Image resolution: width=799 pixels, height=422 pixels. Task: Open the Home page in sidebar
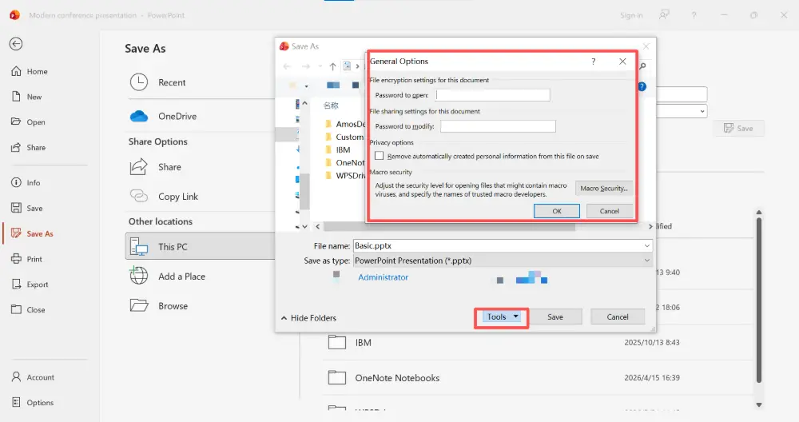30,71
